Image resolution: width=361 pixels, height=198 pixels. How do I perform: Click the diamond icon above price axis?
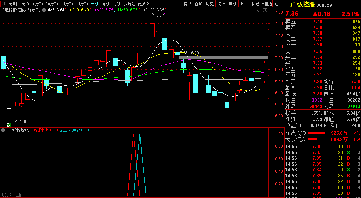(x=259, y=10)
